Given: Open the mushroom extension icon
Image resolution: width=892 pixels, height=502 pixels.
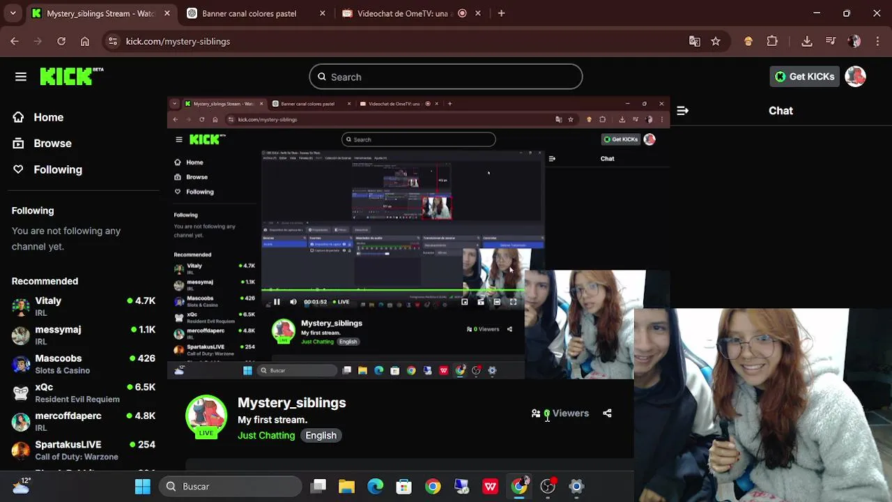Looking at the screenshot, I should tap(748, 41).
